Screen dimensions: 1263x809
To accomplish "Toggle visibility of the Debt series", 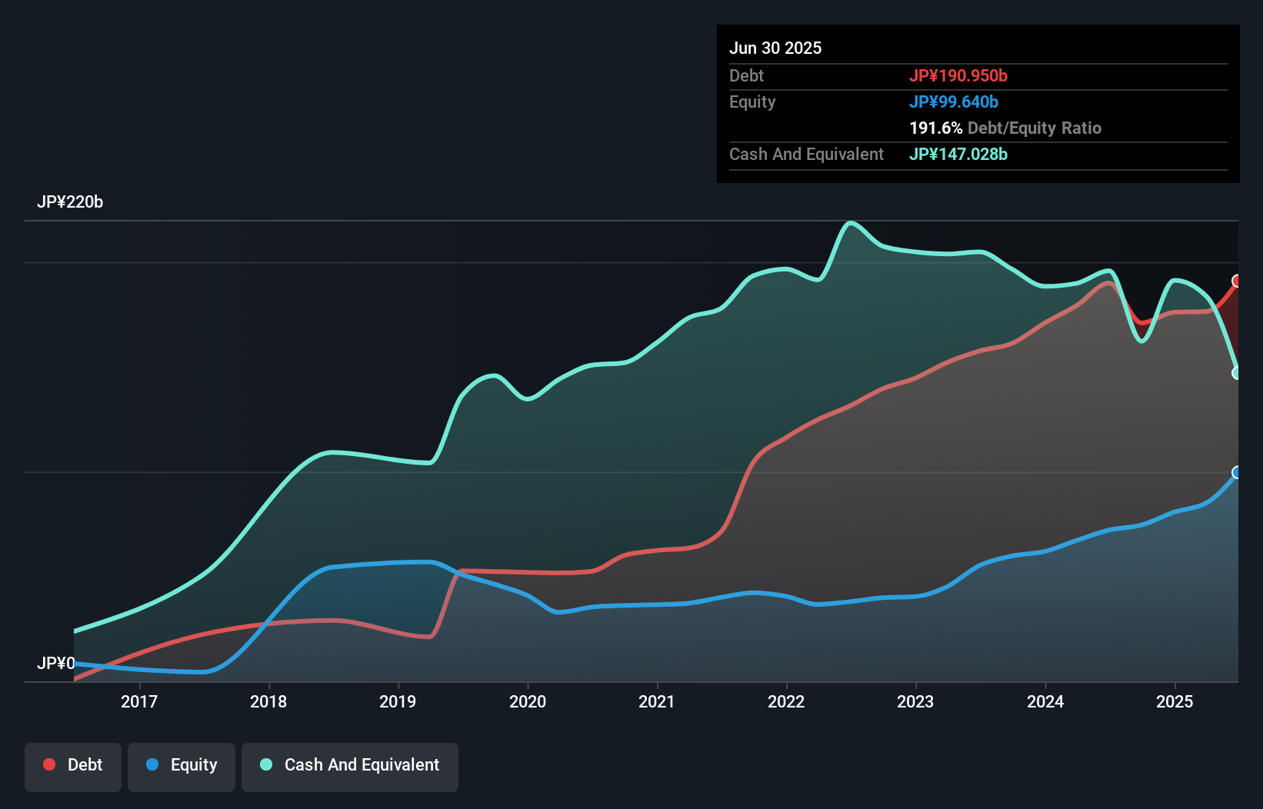I will click(73, 766).
